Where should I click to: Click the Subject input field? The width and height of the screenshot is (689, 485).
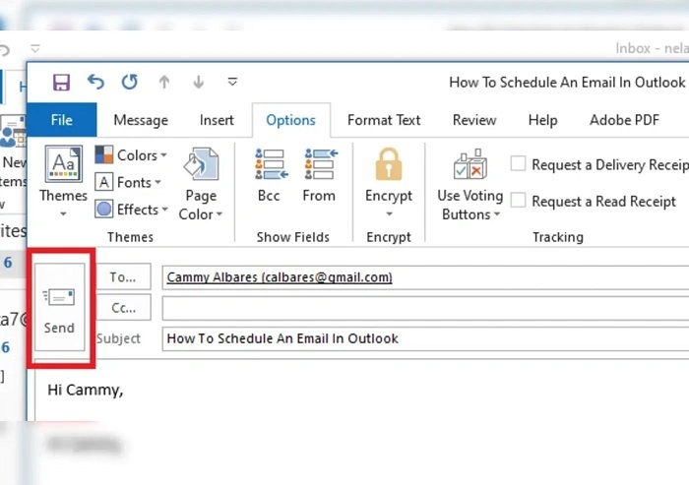[x=425, y=338]
